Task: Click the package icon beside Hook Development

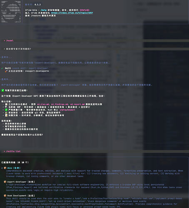Action: point(5,196)
